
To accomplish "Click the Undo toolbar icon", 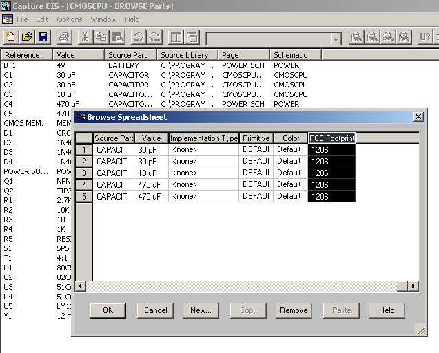I will (x=139, y=36).
